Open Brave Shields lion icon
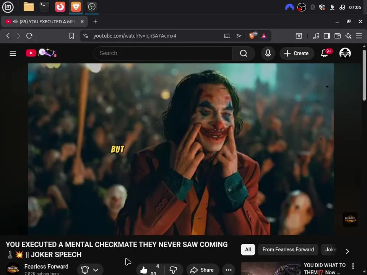Image resolution: width=367 pixels, height=275 pixels. (252, 36)
